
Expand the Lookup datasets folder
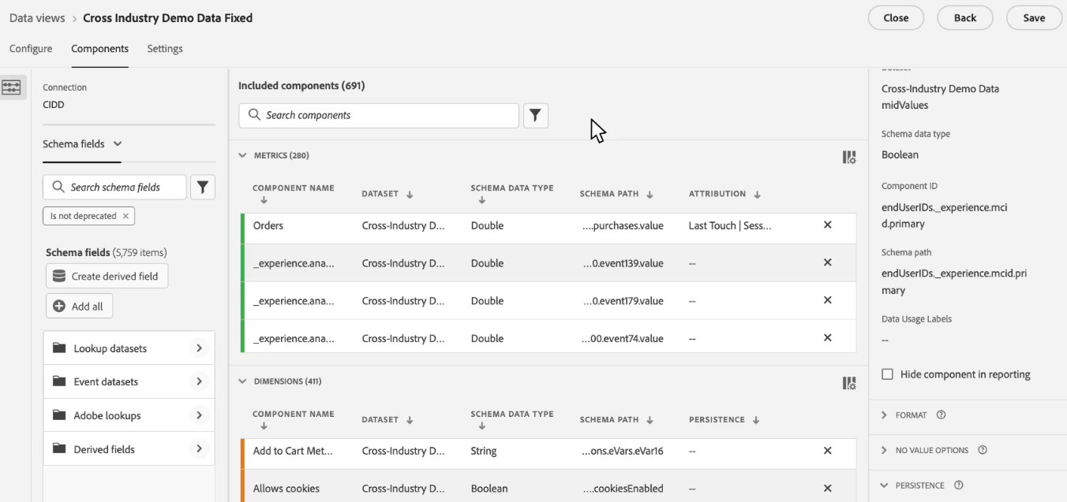point(199,348)
